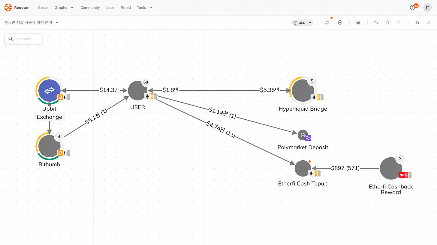
Task: Click the USER node label
Action: pos(137,107)
